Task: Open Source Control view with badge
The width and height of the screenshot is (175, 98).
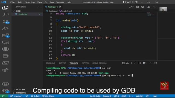Action: [5, 22]
